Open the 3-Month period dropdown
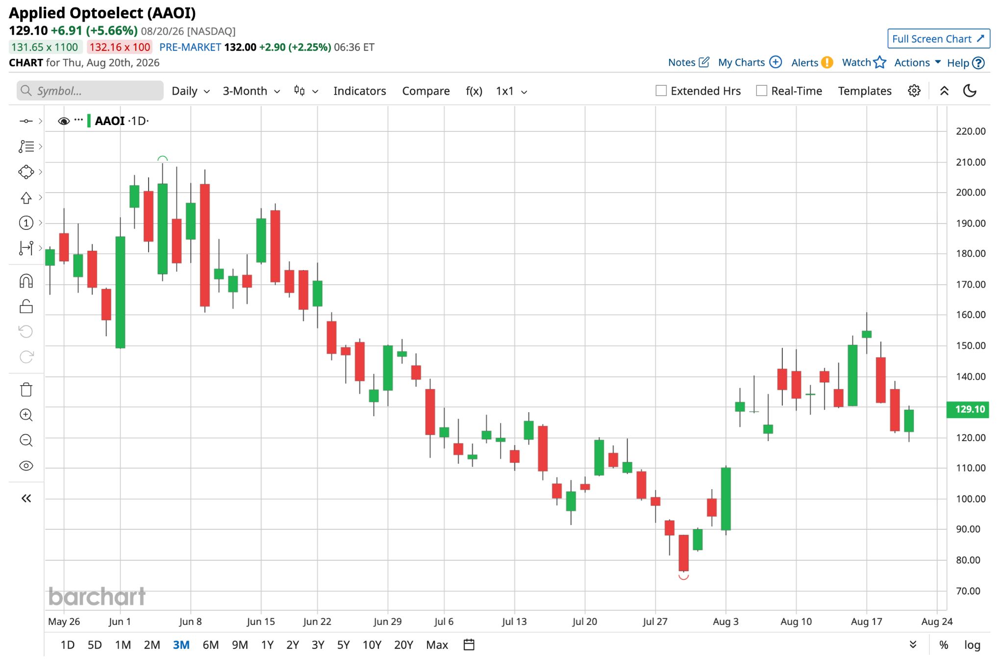The height and width of the screenshot is (670, 1004). pyautogui.click(x=251, y=91)
